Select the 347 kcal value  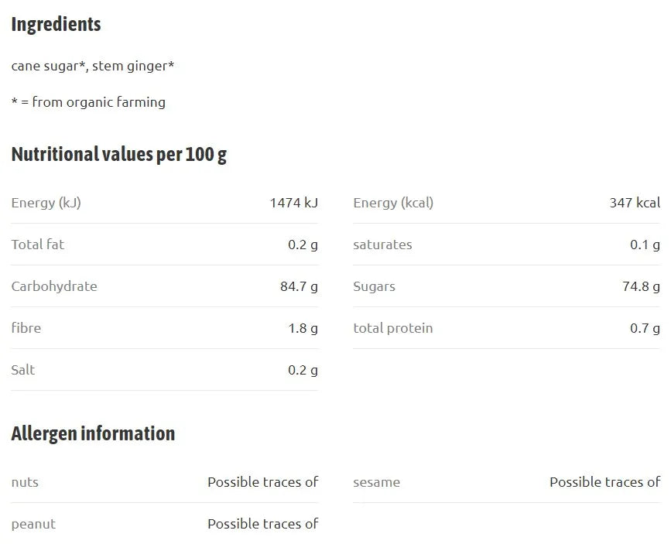(635, 203)
